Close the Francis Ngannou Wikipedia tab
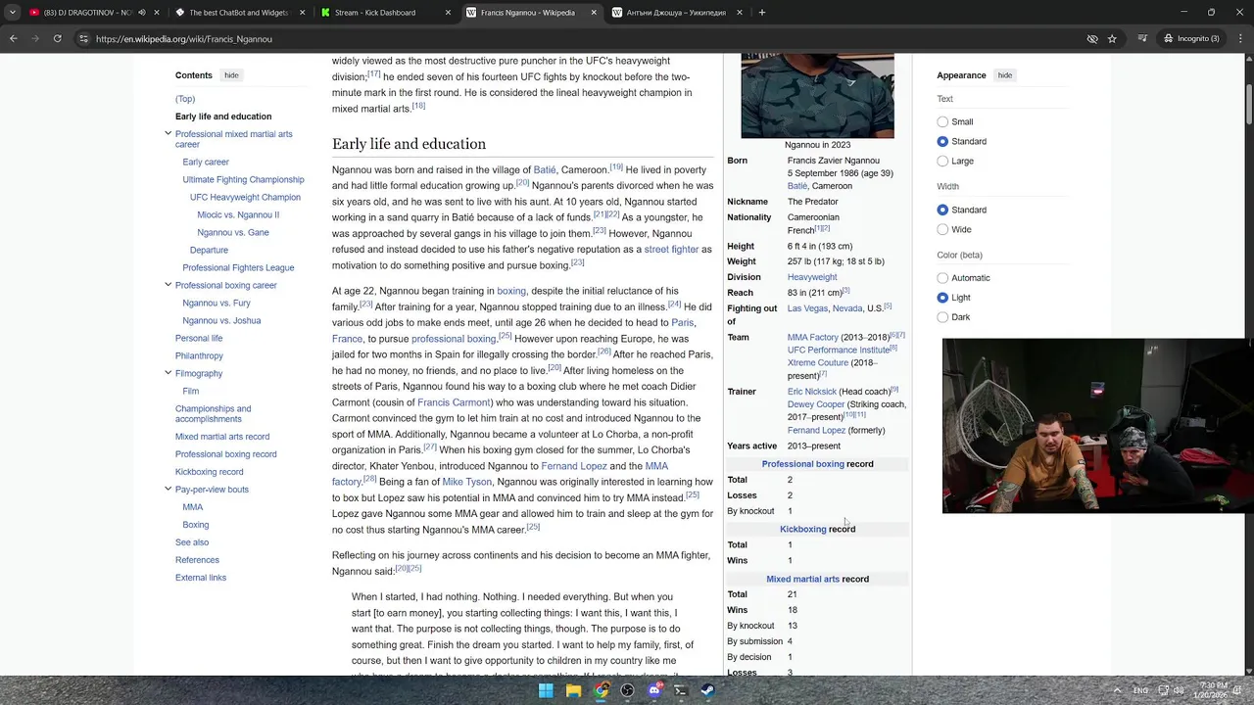Image resolution: width=1254 pixels, height=705 pixels. coord(594,13)
